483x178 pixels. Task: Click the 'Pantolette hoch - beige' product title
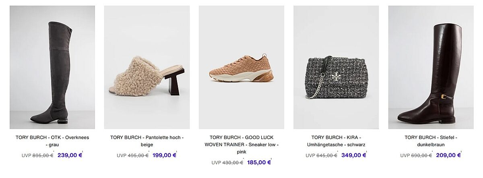click(147, 141)
